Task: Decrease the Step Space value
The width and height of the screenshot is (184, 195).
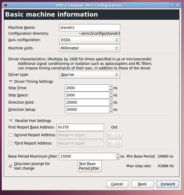Action: coord(111,97)
